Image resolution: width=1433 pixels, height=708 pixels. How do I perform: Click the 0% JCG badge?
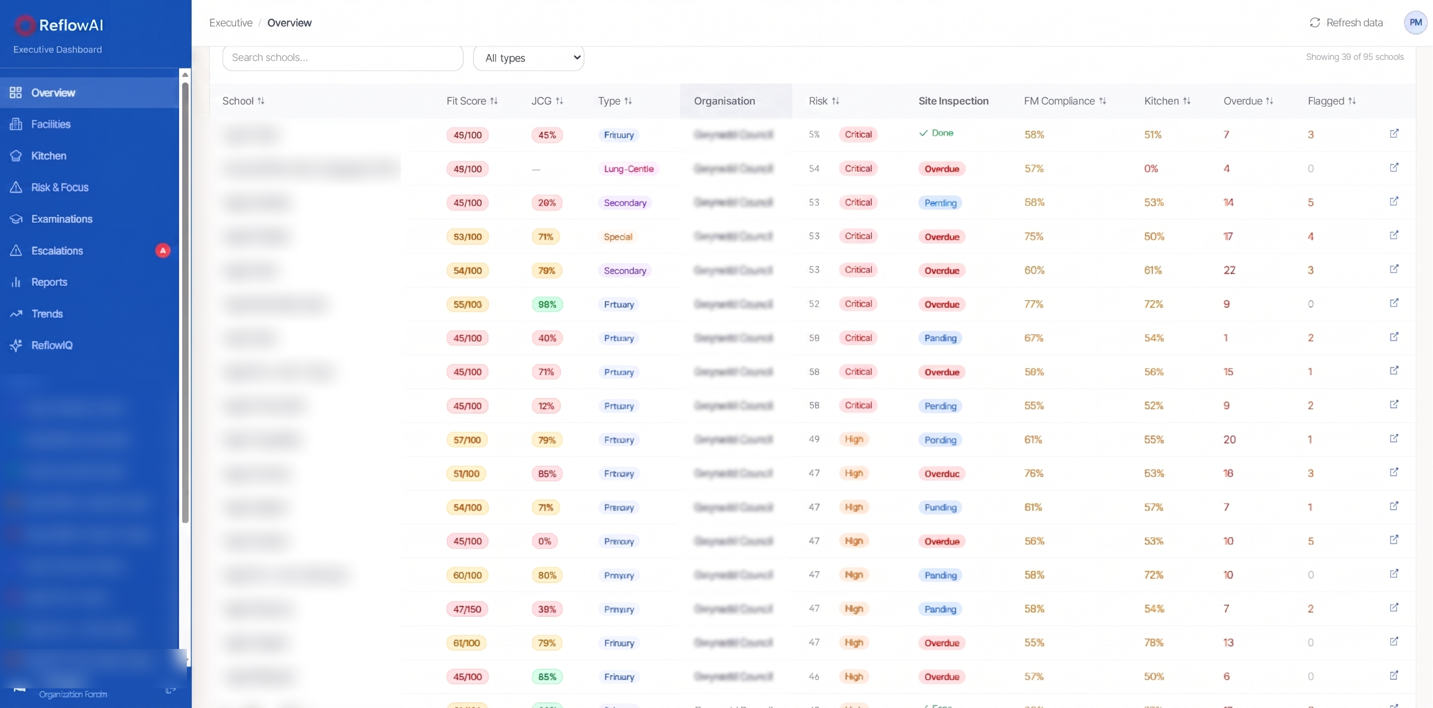coord(544,542)
